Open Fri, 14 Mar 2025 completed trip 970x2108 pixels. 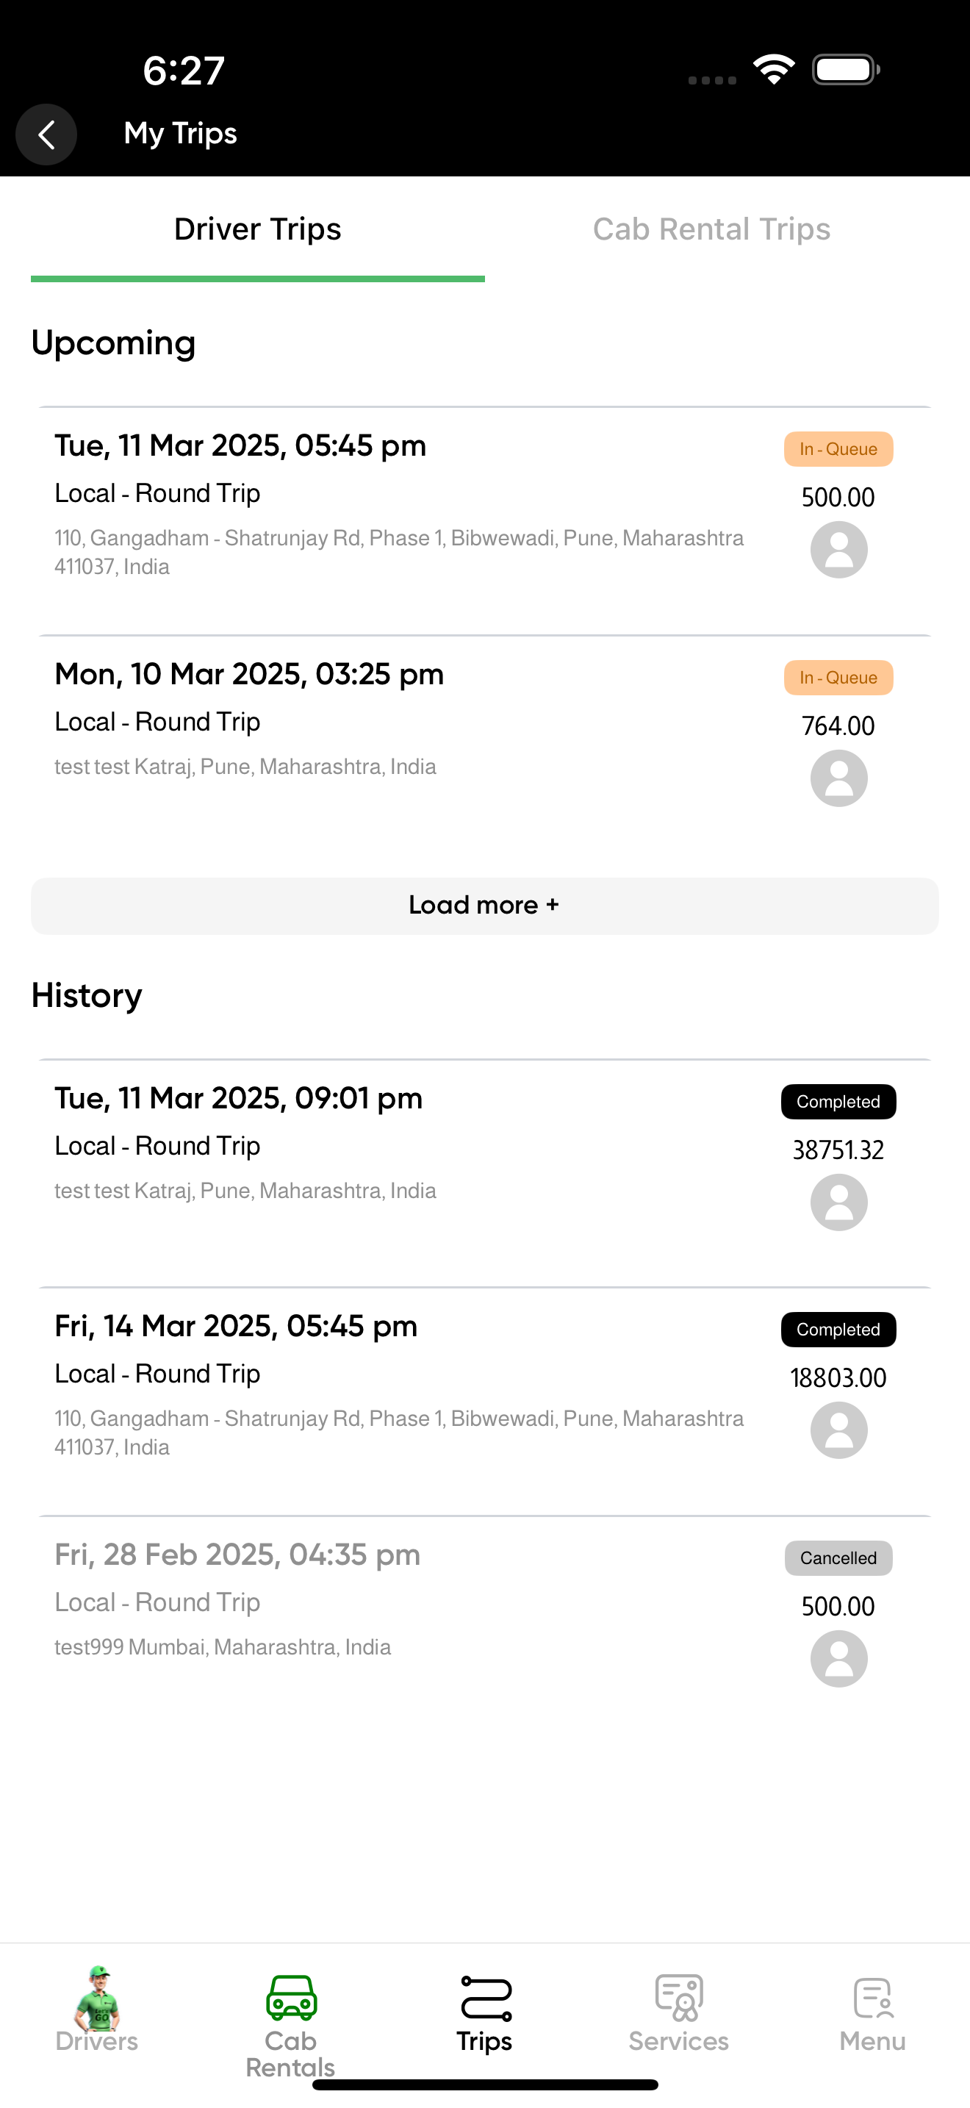pos(485,1401)
